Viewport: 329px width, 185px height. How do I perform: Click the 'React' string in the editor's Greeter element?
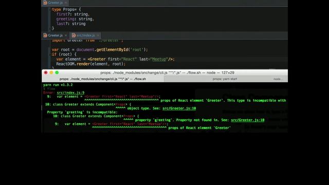129,60
